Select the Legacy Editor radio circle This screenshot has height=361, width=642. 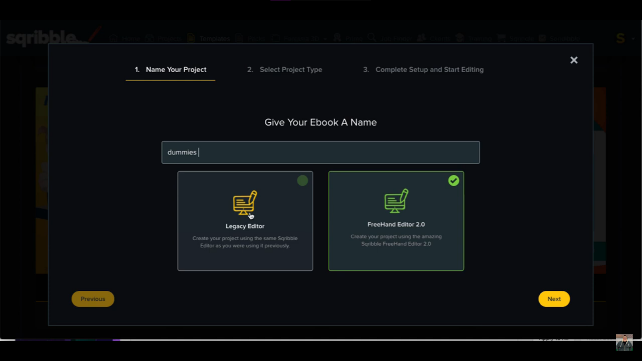(x=303, y=180)
